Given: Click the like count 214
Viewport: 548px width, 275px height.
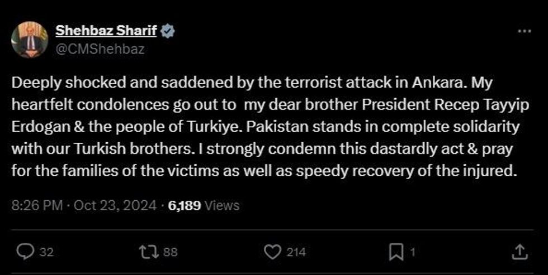Looking at the screenshot, I should (296, 252).
